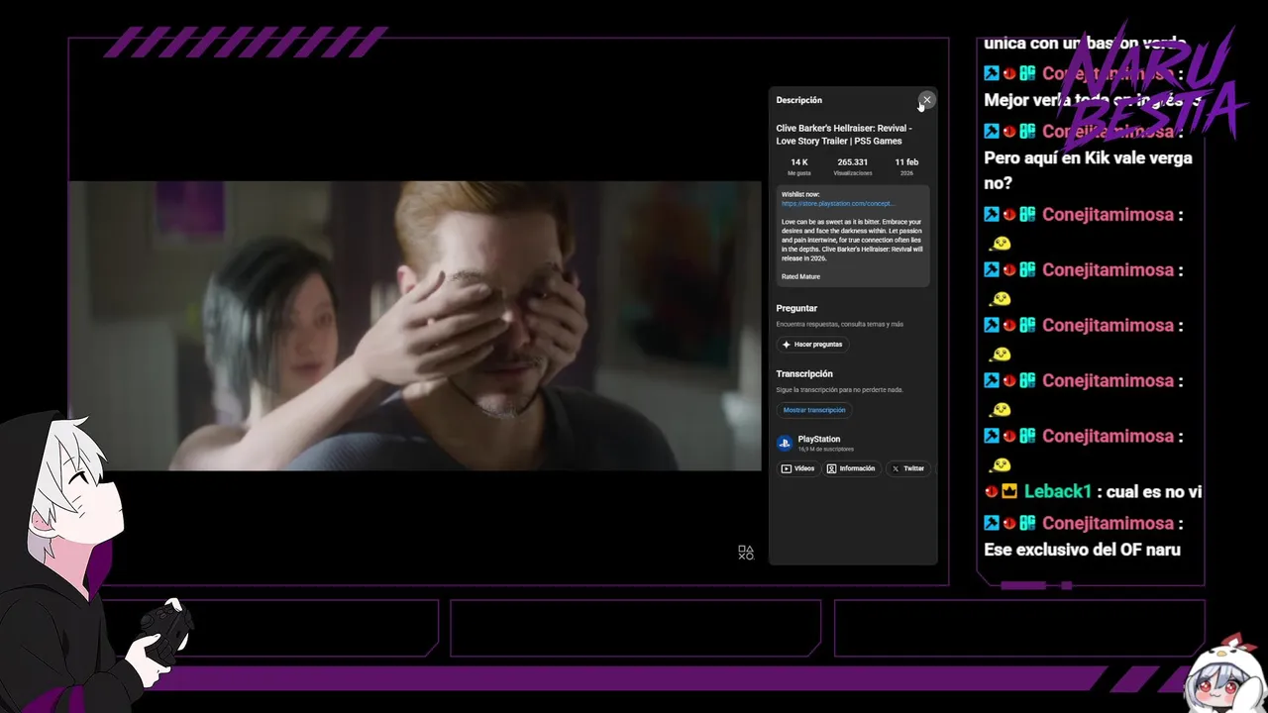Close the Descripción panel
The width and height of the screenshot is (1268, 713).
926,100
